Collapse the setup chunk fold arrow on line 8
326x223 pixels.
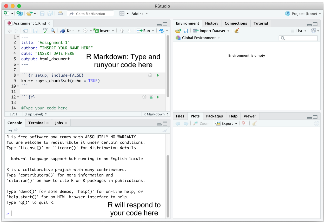point(18,75)
